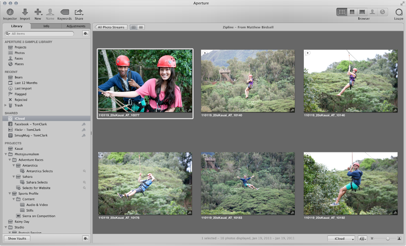Go back to All Photo Streams

111,27
